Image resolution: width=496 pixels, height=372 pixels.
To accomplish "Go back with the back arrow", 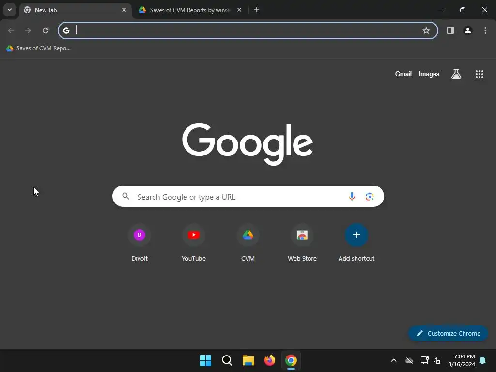I will point(11,31).
